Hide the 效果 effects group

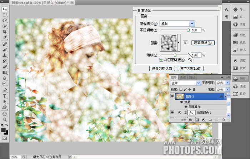[x=181, y=102]
